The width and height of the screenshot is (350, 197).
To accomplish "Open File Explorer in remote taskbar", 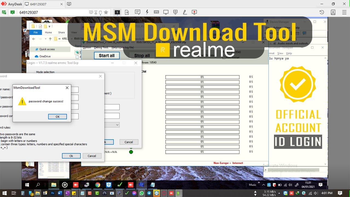I will (x=54, y=185).
